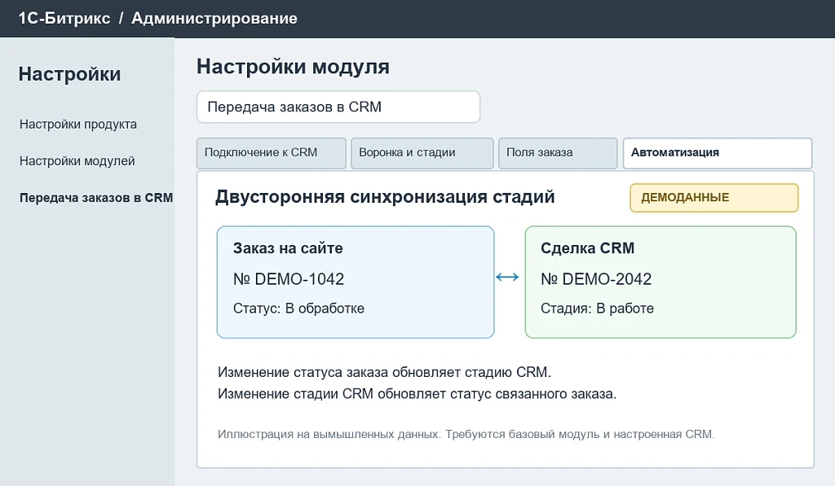Click Администрирование in the header

(x=214, y=18)
